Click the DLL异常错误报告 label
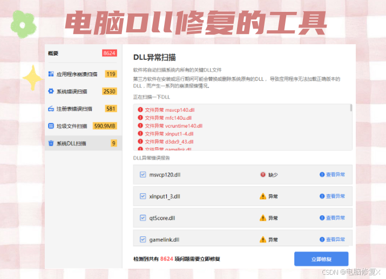The width and height of the screenshot is (386, 279). 151,158
